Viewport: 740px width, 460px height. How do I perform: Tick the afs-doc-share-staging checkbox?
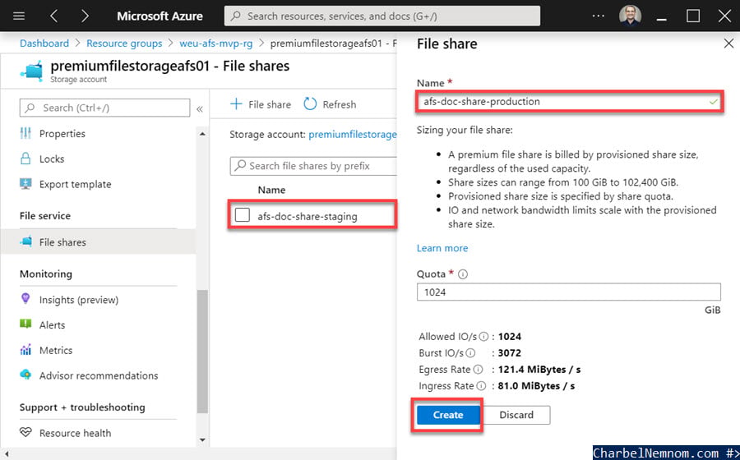click(x=242, y=215)
